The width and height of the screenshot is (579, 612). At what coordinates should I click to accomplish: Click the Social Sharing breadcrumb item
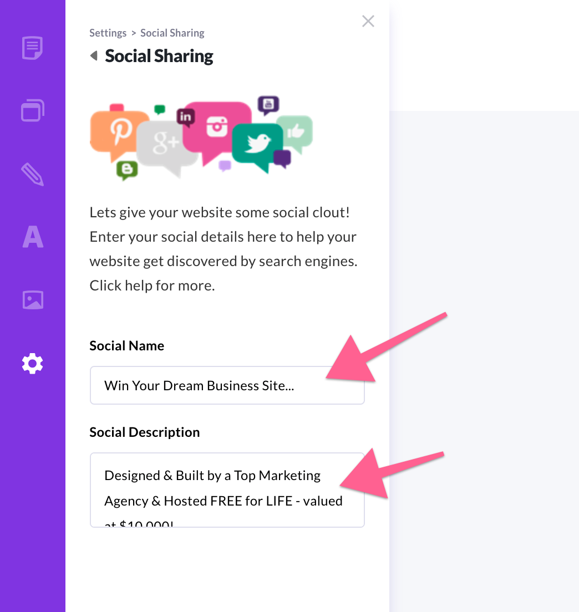point(172,33)
